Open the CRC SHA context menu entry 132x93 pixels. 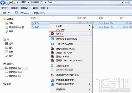coord(71,29)
